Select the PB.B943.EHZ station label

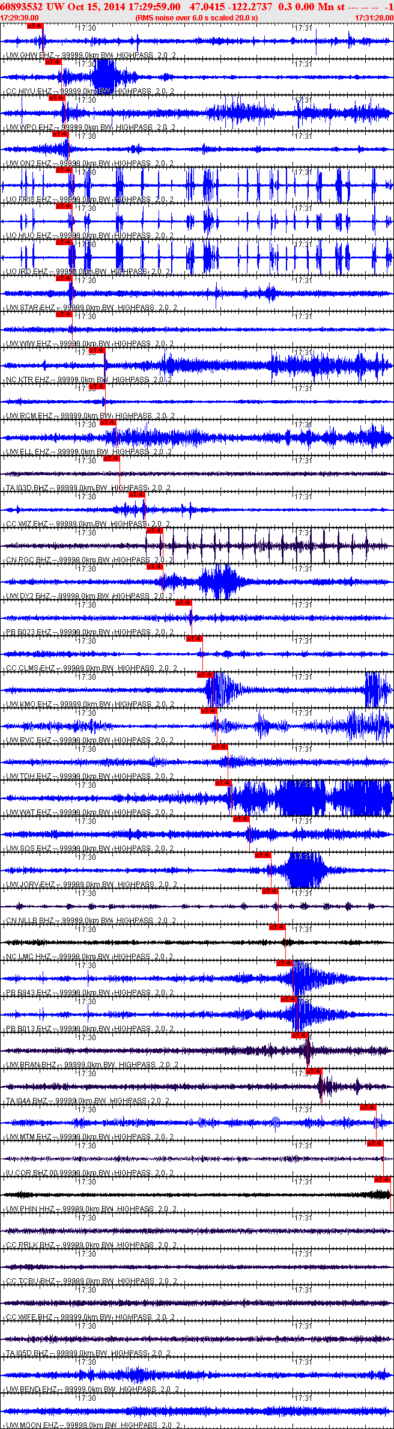(30, 993)
